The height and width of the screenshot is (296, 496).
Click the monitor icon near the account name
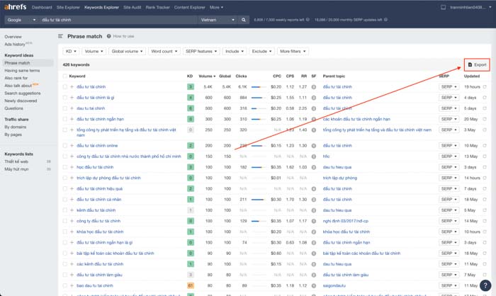[x=443, y=7]
